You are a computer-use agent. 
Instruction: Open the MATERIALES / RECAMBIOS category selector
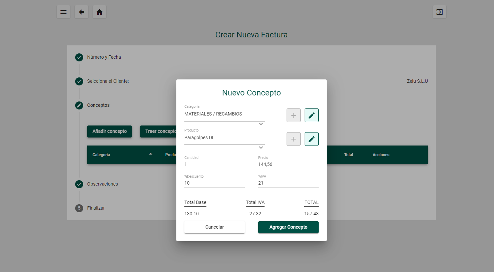point(220,114)
